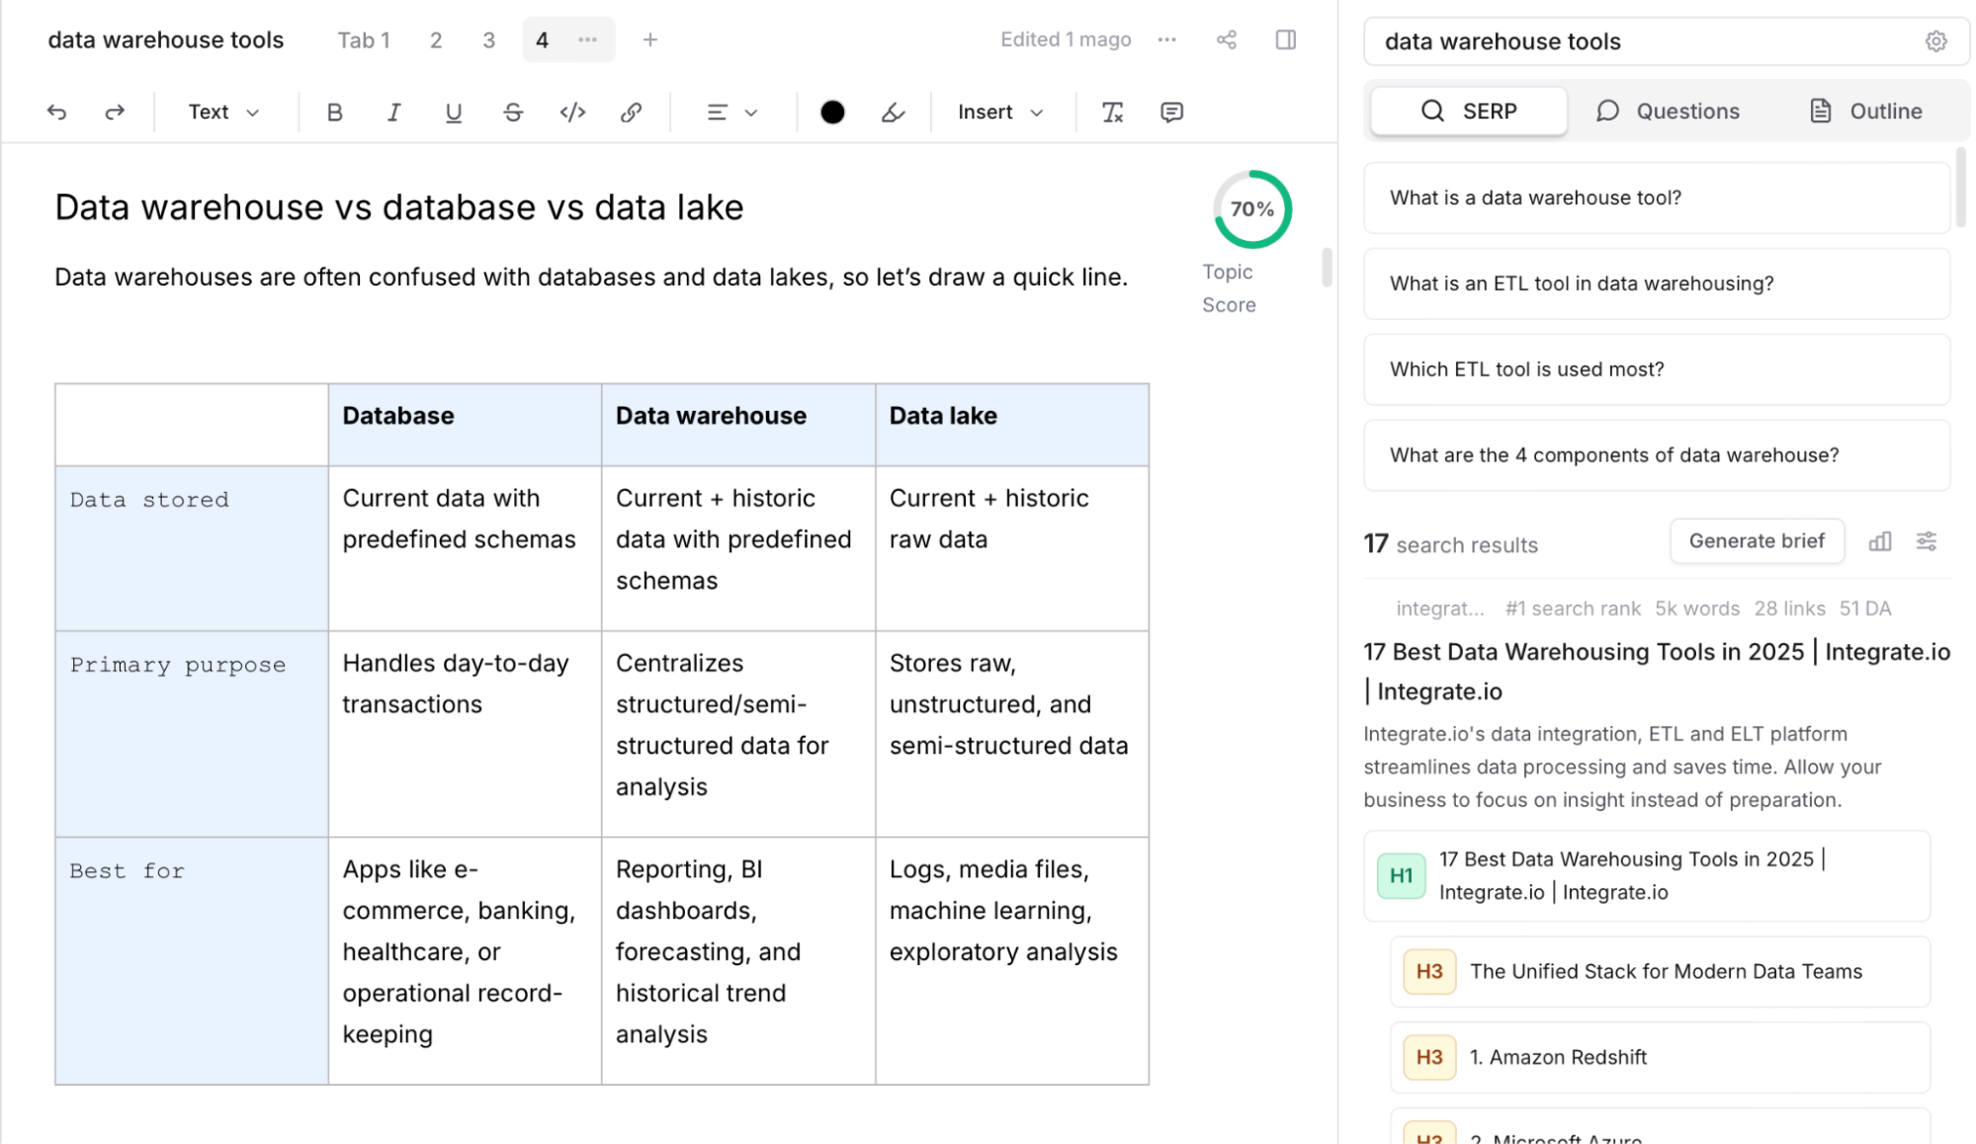Open the share icon
The width and height of the screenshot is (1976, 1144).
click(1226, 40)
